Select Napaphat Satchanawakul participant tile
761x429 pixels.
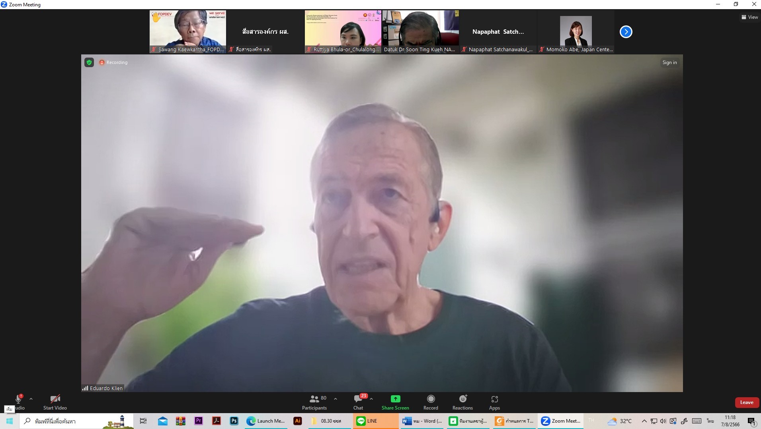pyautogui.click(x=498, y=32)
